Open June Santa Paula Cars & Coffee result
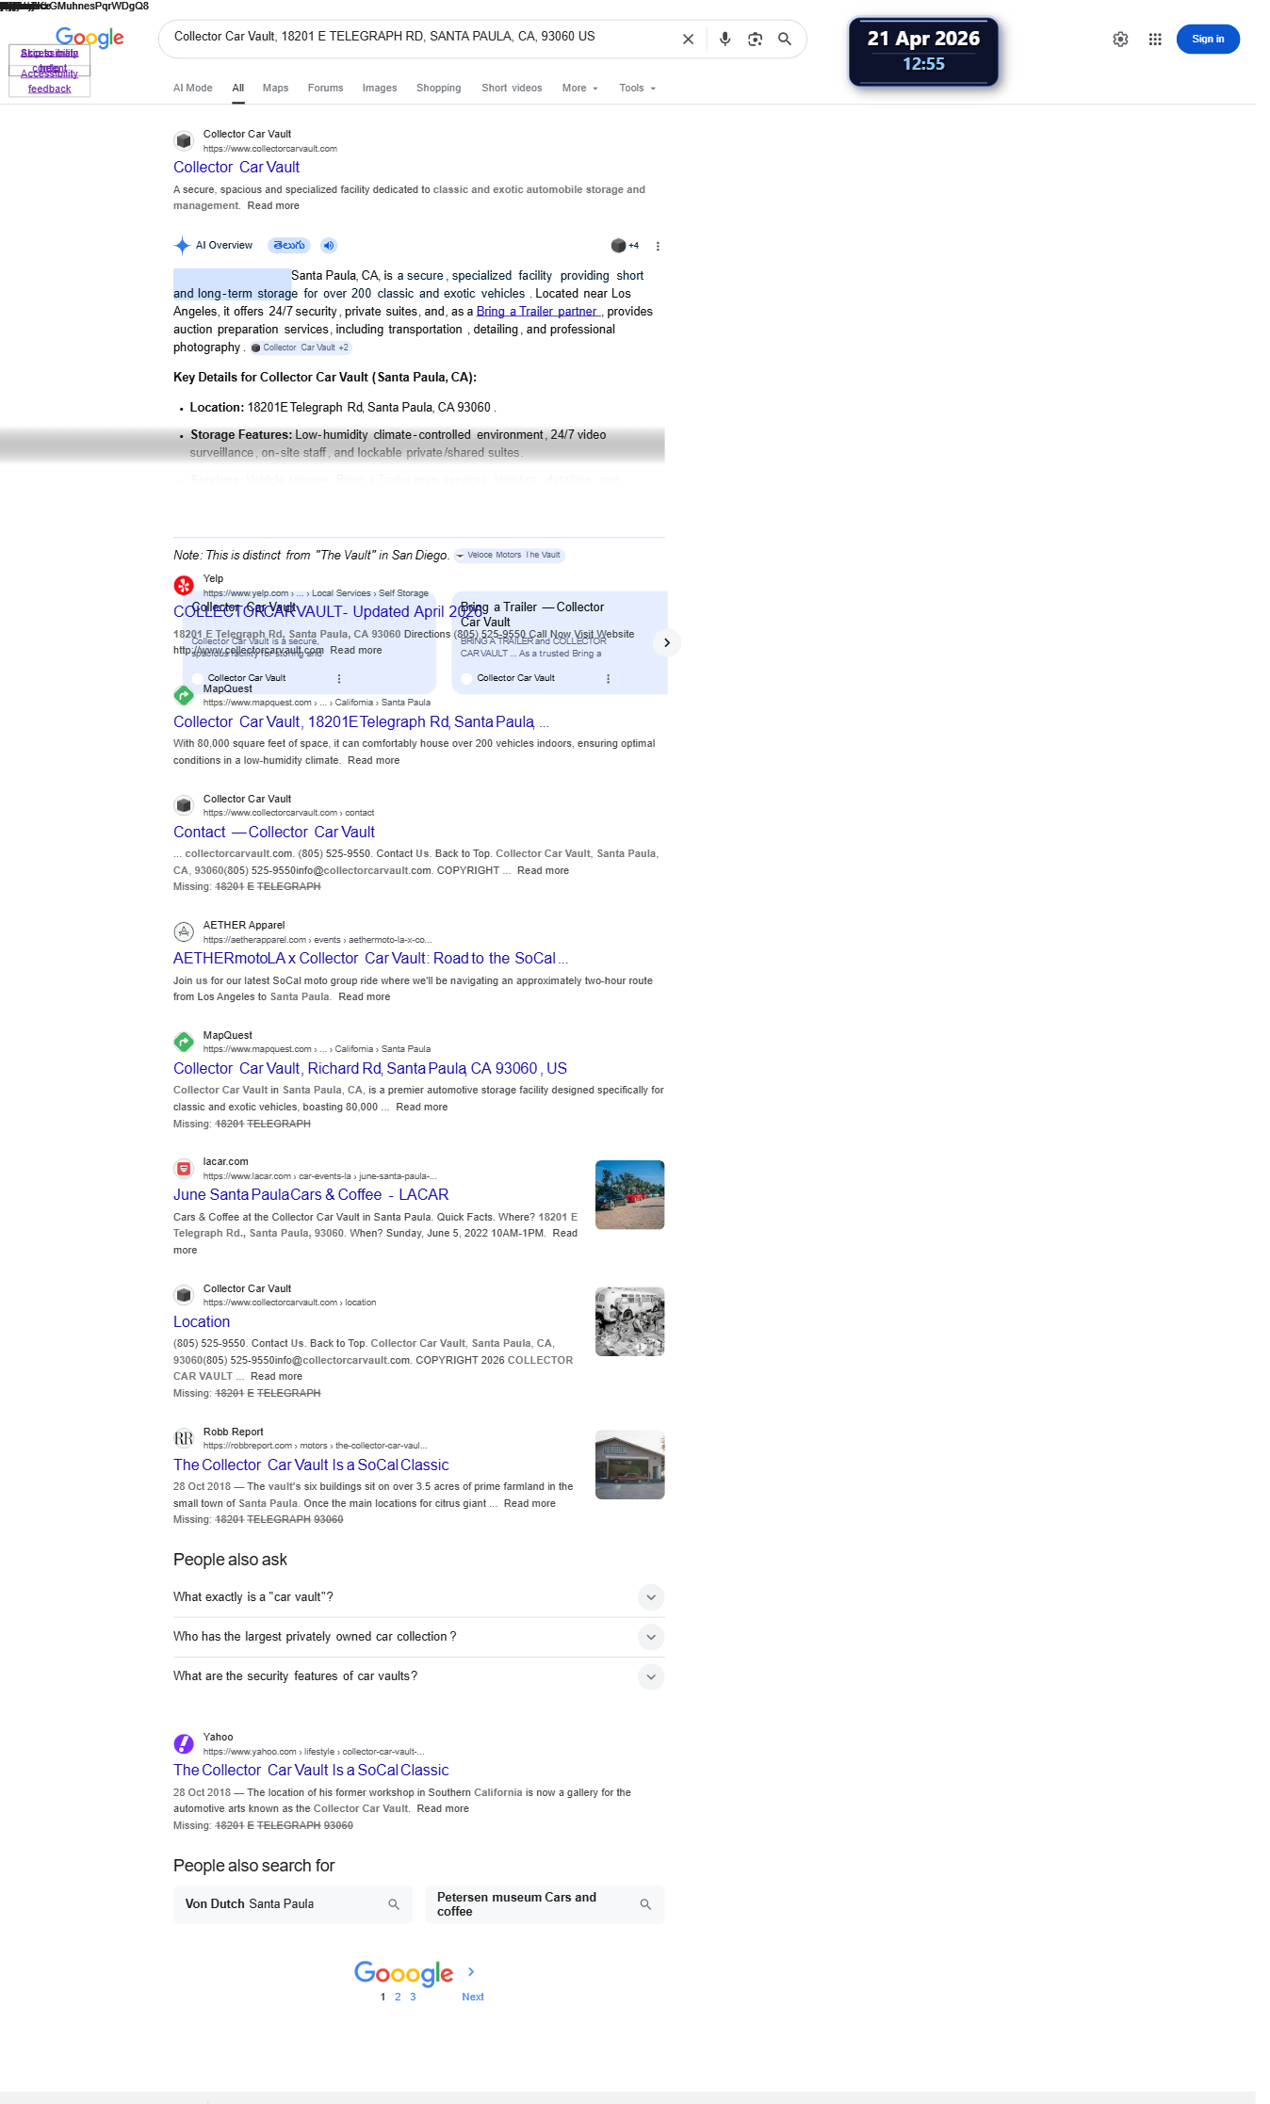Image resolution: width=1270 pixels, height=2104 pixels. tap(311, 1195)
